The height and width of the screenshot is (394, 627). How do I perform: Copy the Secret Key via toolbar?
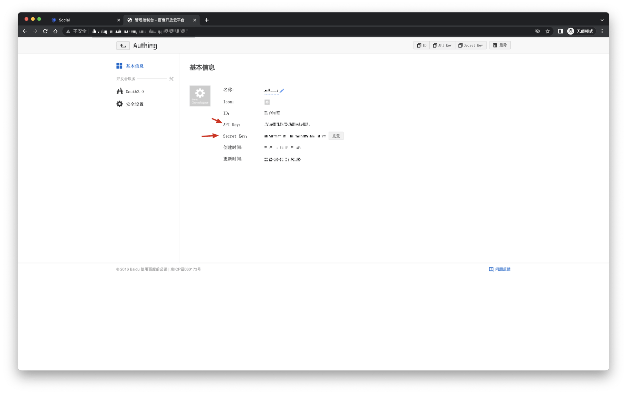pos(471,45)
